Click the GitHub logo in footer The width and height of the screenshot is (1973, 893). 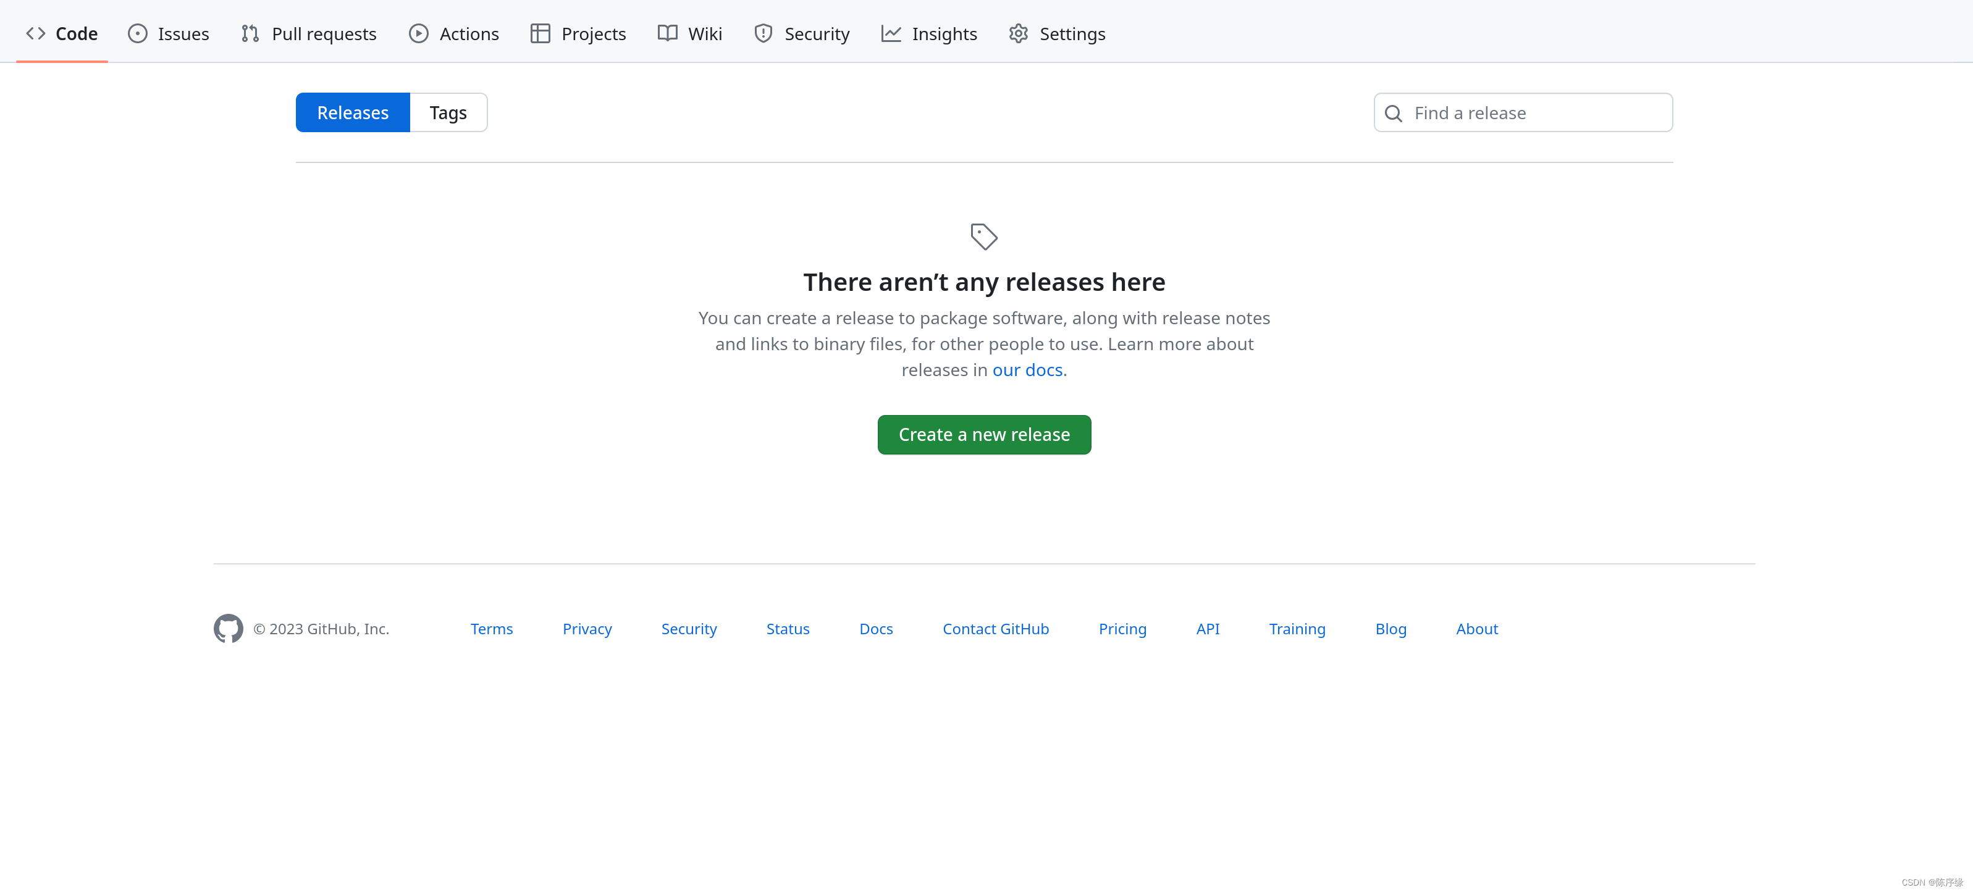point(228,629)
